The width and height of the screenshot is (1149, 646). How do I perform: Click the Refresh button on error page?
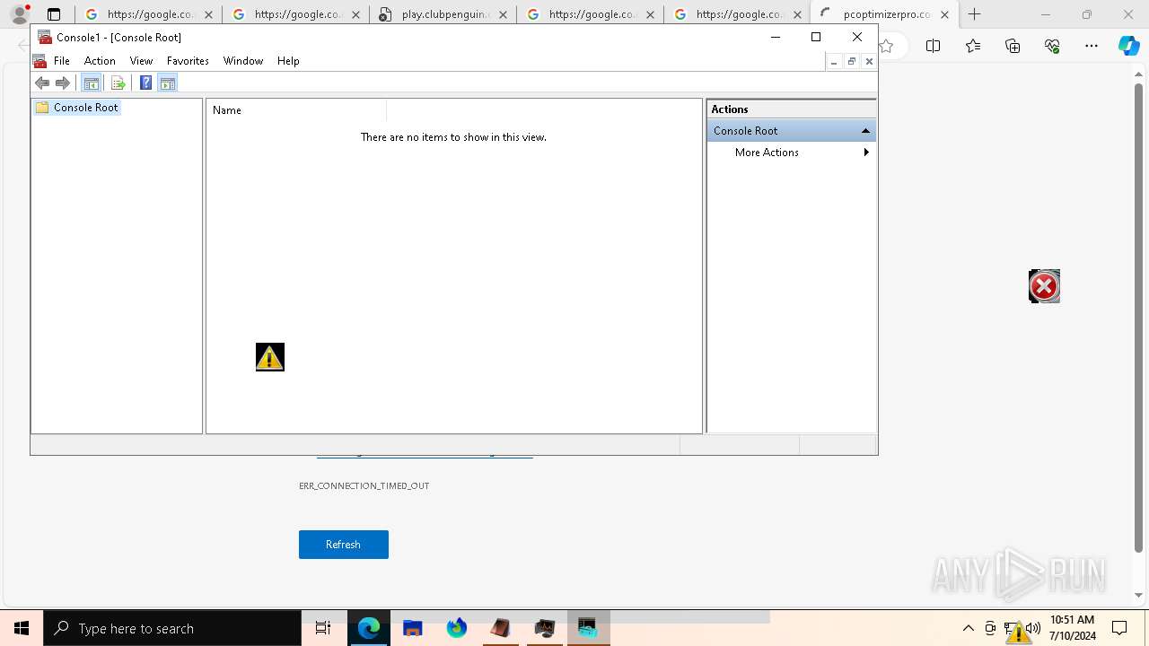coord(344,545)
